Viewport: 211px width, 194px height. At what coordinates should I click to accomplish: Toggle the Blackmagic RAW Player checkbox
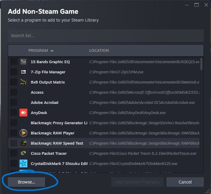pyautogui.click(x=14, y=133)
